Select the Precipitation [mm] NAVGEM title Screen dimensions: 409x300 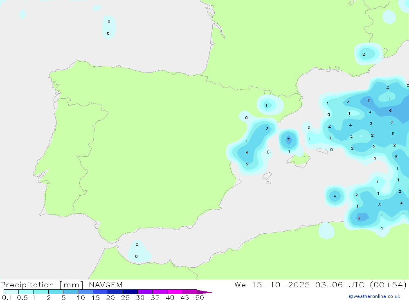pyautogui.click(x=61, y=284)
